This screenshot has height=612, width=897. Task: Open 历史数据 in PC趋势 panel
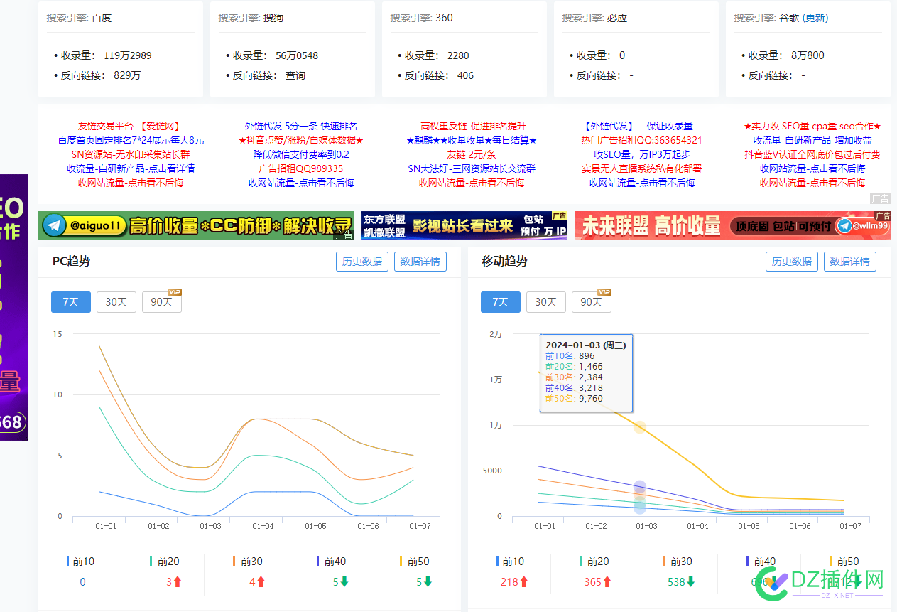pyautogui.click(x=362, y=262)
